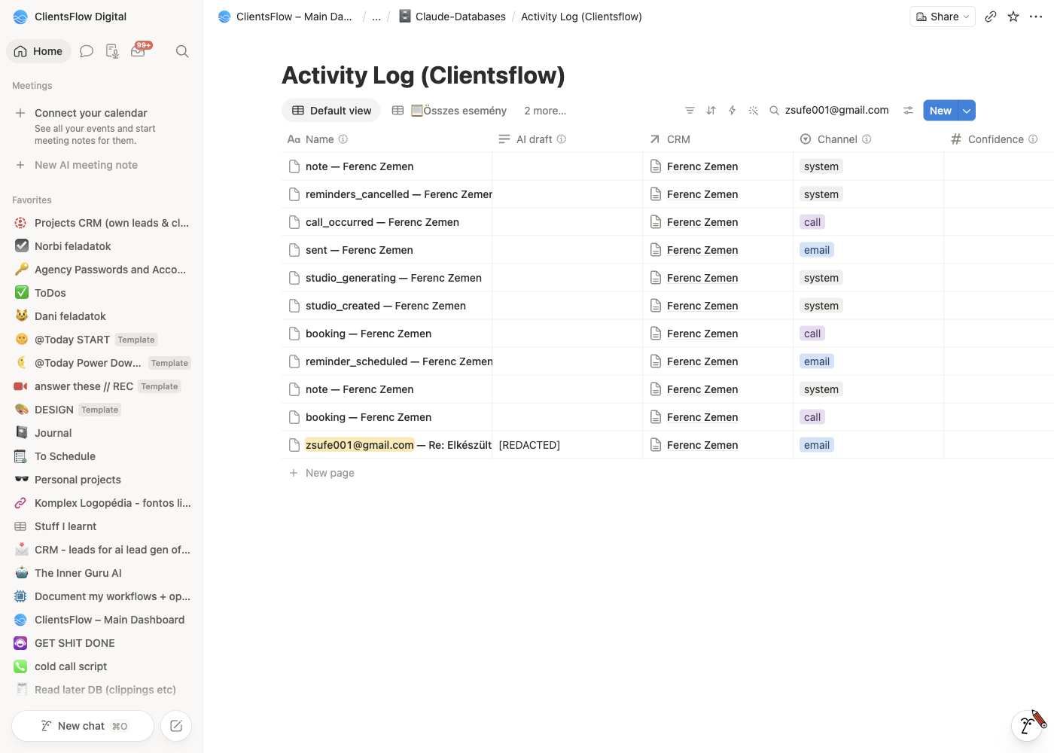Open the Activity Log (Clientsflow) breadcrumb
1054x753 pixels.
pos(581,17)
